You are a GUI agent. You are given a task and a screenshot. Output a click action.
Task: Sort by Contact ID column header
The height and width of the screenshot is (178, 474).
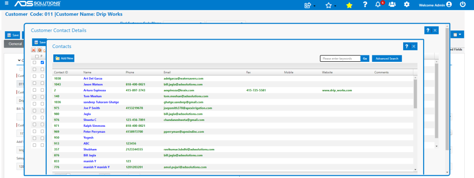tap(61, 72)
